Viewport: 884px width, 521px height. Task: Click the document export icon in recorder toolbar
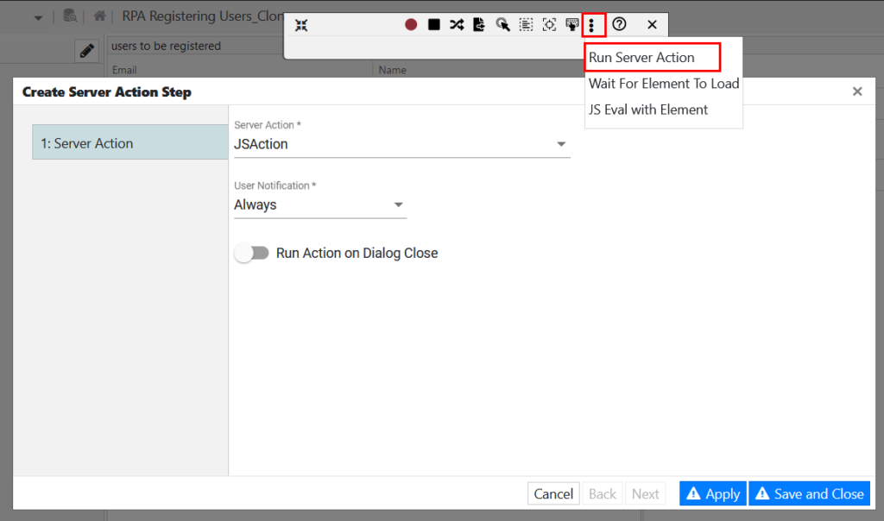pos(479,25)
